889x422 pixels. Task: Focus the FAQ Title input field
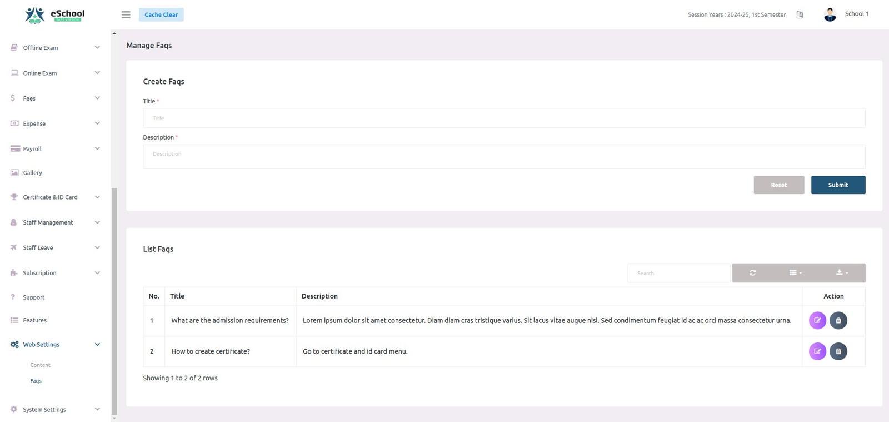click(x=503, y=118)
